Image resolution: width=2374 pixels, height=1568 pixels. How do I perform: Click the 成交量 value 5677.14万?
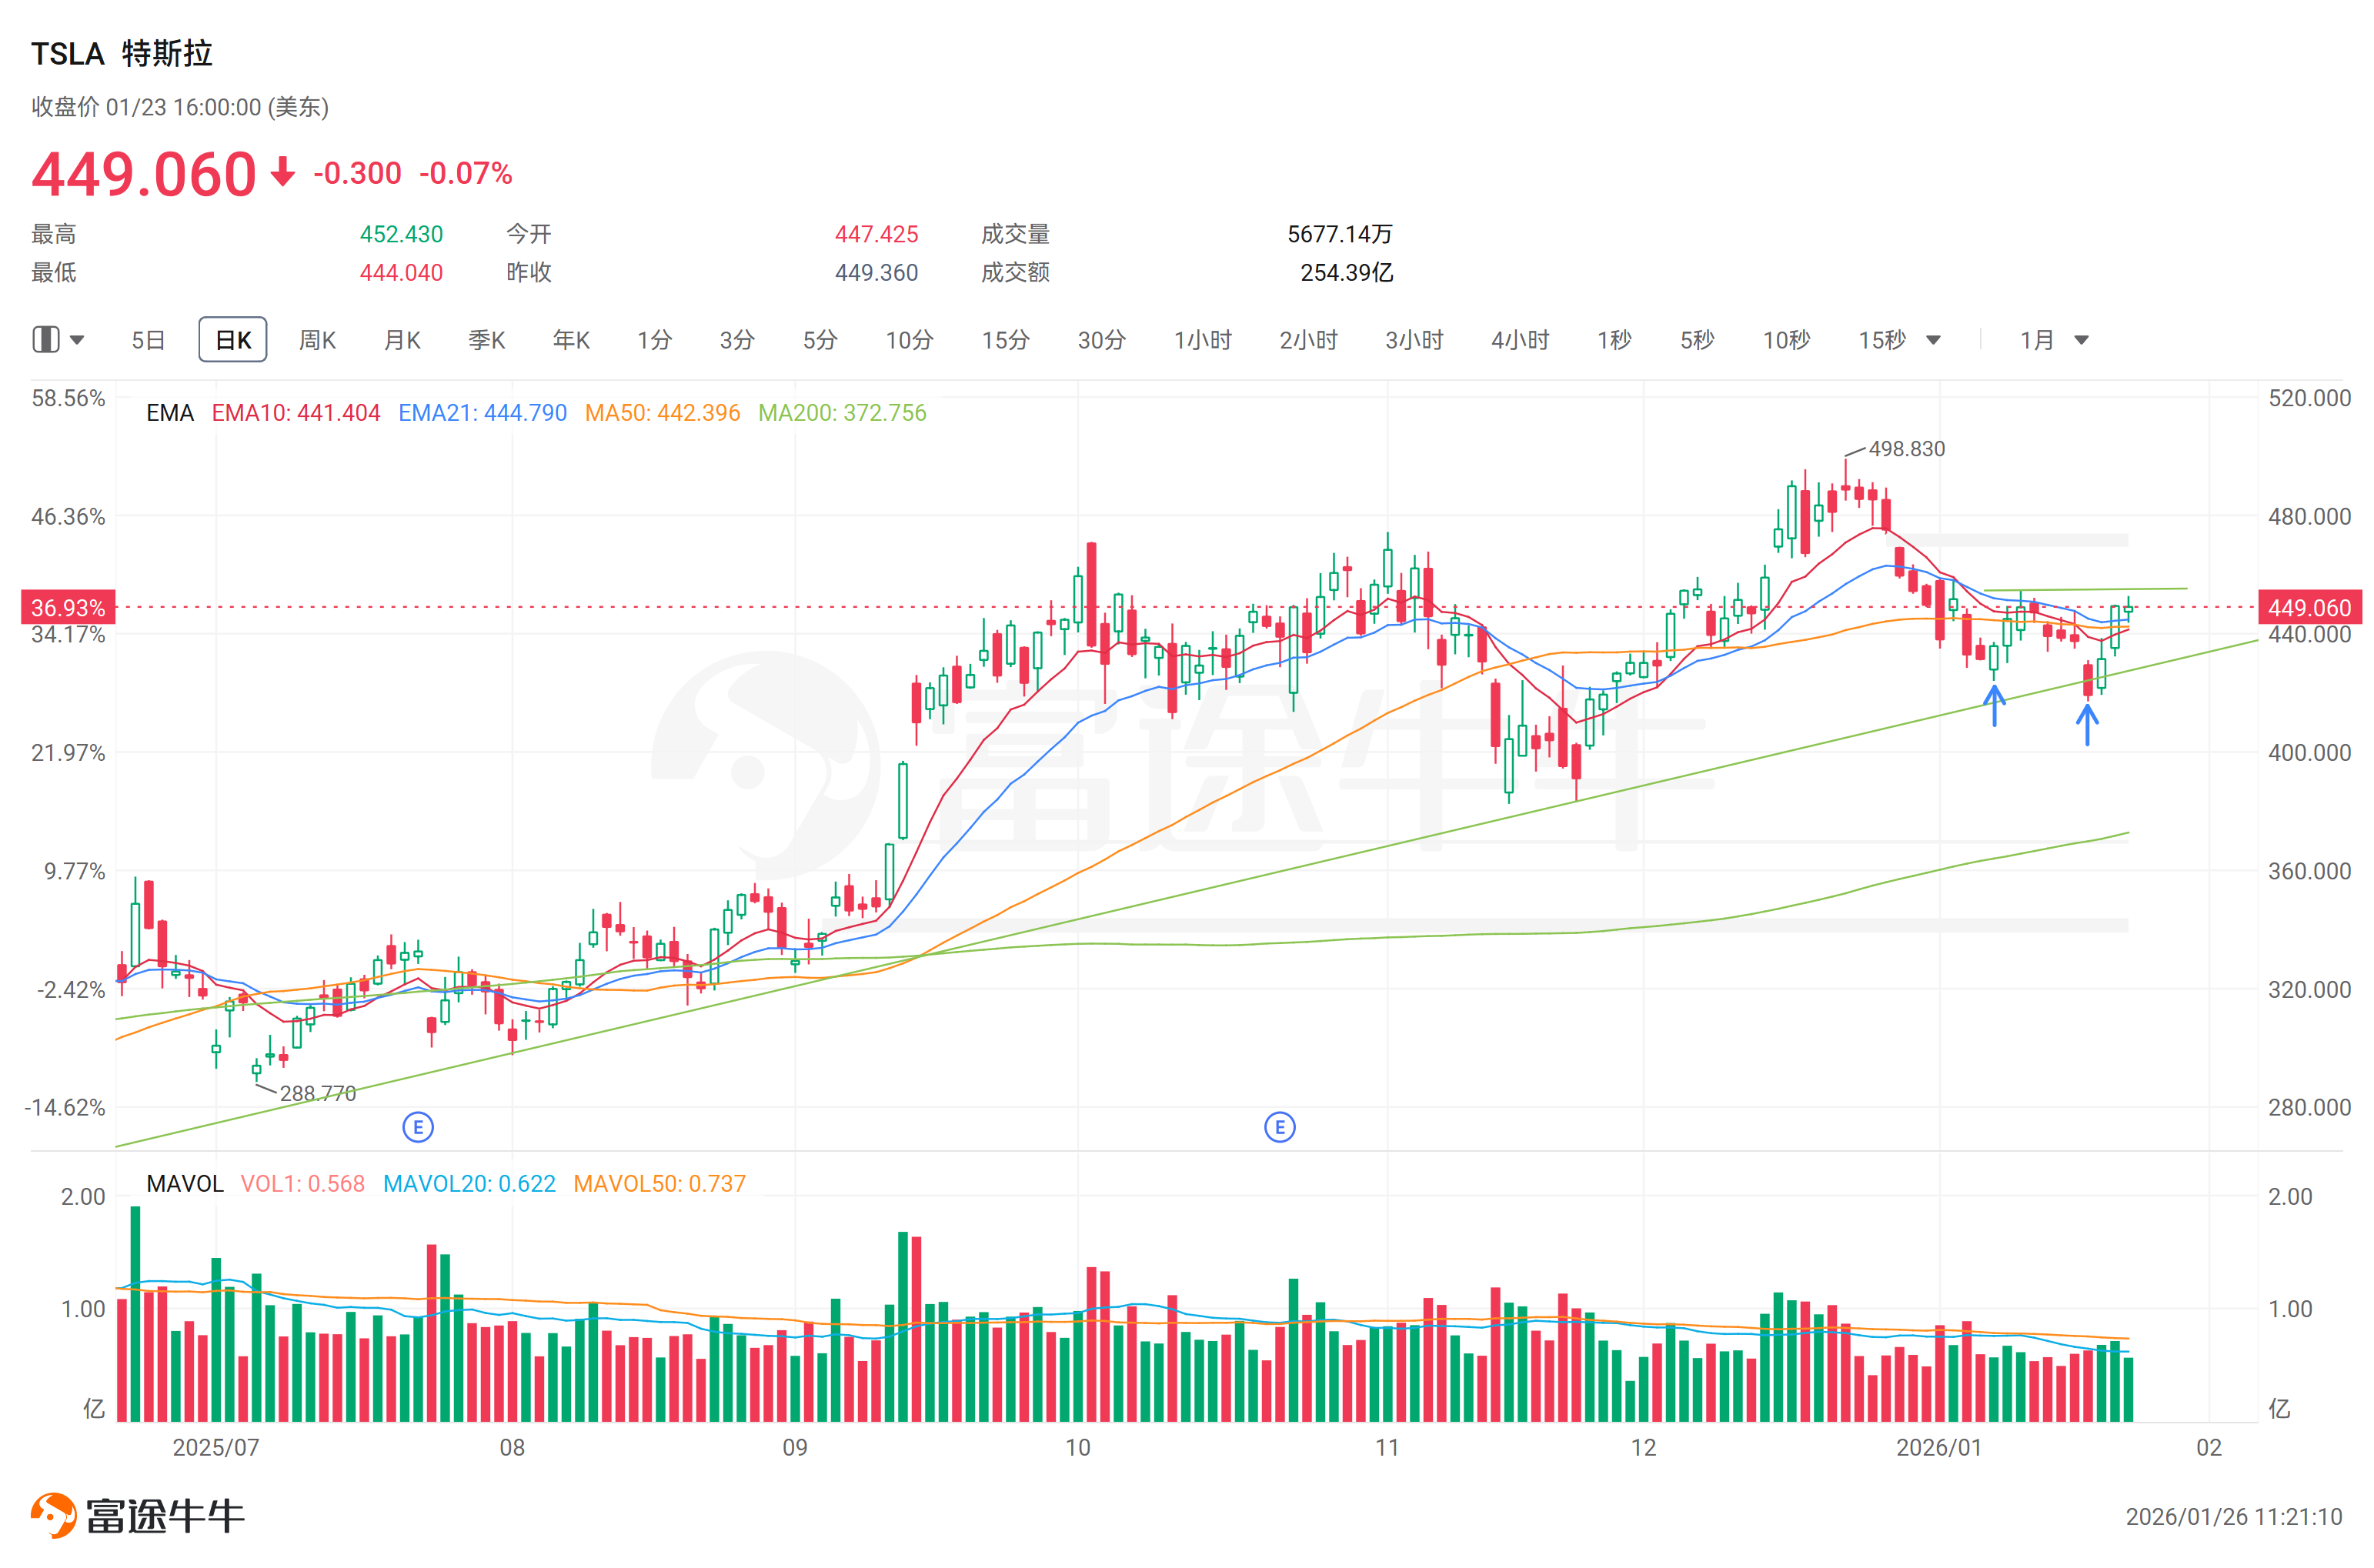pos(1340,234)
